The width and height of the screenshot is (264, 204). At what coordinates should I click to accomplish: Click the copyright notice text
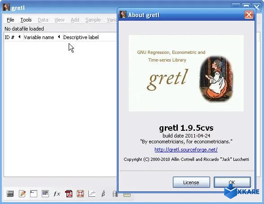(x=186, y=160)
